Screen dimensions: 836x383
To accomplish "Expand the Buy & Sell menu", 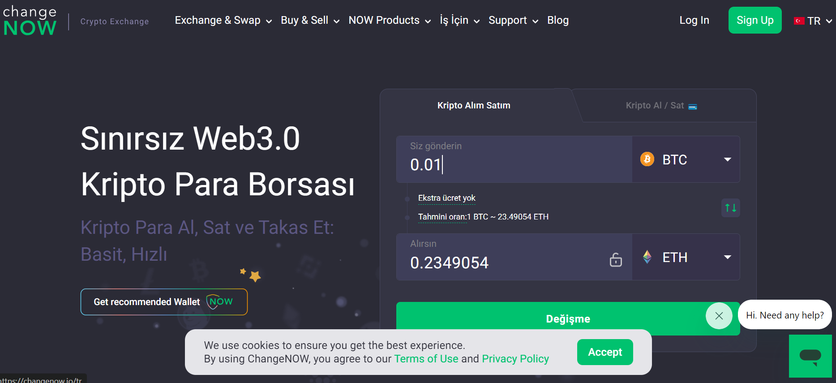I will coord(310,20).
